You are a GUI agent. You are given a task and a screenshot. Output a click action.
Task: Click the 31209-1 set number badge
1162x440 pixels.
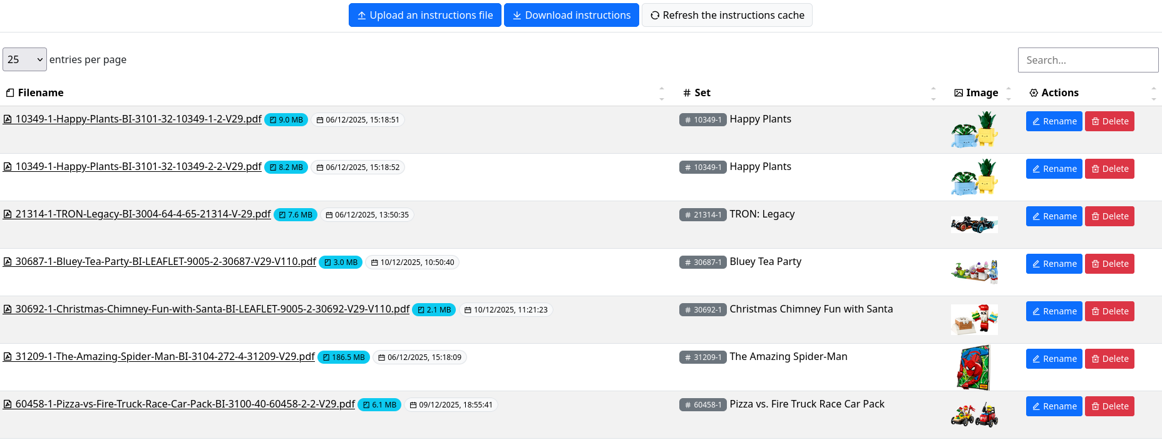click(x=702, y=357)
